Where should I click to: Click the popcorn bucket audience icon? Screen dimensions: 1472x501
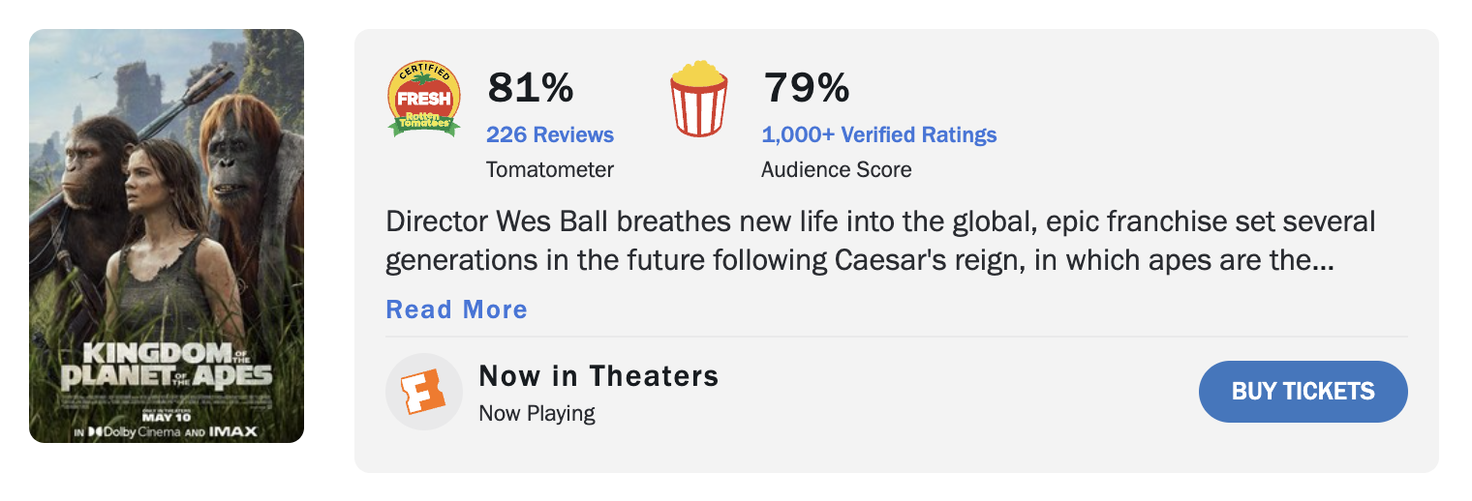pos(698,99)
